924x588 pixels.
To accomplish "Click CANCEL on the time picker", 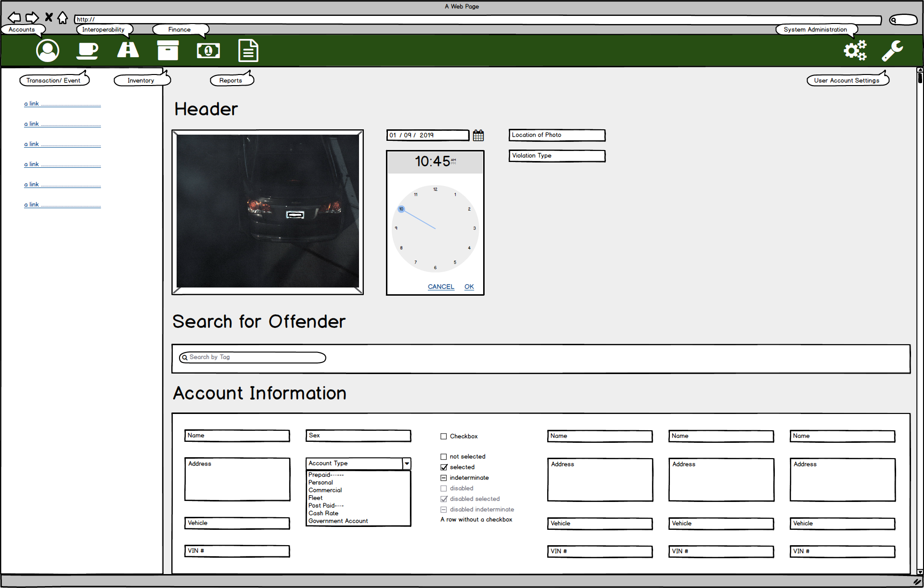I will 441,287.
